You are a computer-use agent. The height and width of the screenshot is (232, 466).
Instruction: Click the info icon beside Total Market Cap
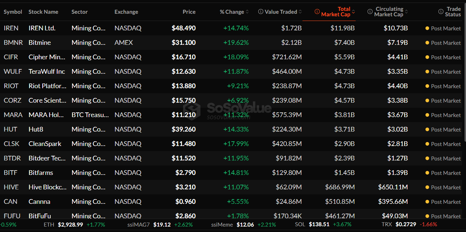(317, 12)
